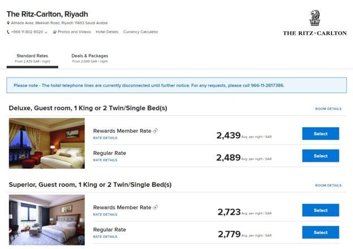Image resolution: width=353 pixels, height=249 pixels.
Task: Switch to the Standard Rates tab
Action: tap(32, 58)
